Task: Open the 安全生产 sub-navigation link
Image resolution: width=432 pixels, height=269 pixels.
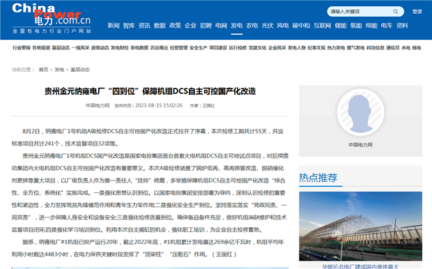Action: pos(198,47)
